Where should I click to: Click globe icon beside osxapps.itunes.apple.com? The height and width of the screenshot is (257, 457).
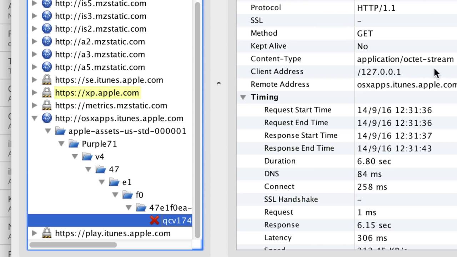(x=47, y=118)
